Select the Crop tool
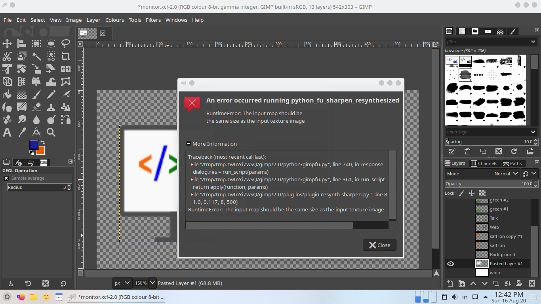The image size is (541, 304). (x=66, y=56)
